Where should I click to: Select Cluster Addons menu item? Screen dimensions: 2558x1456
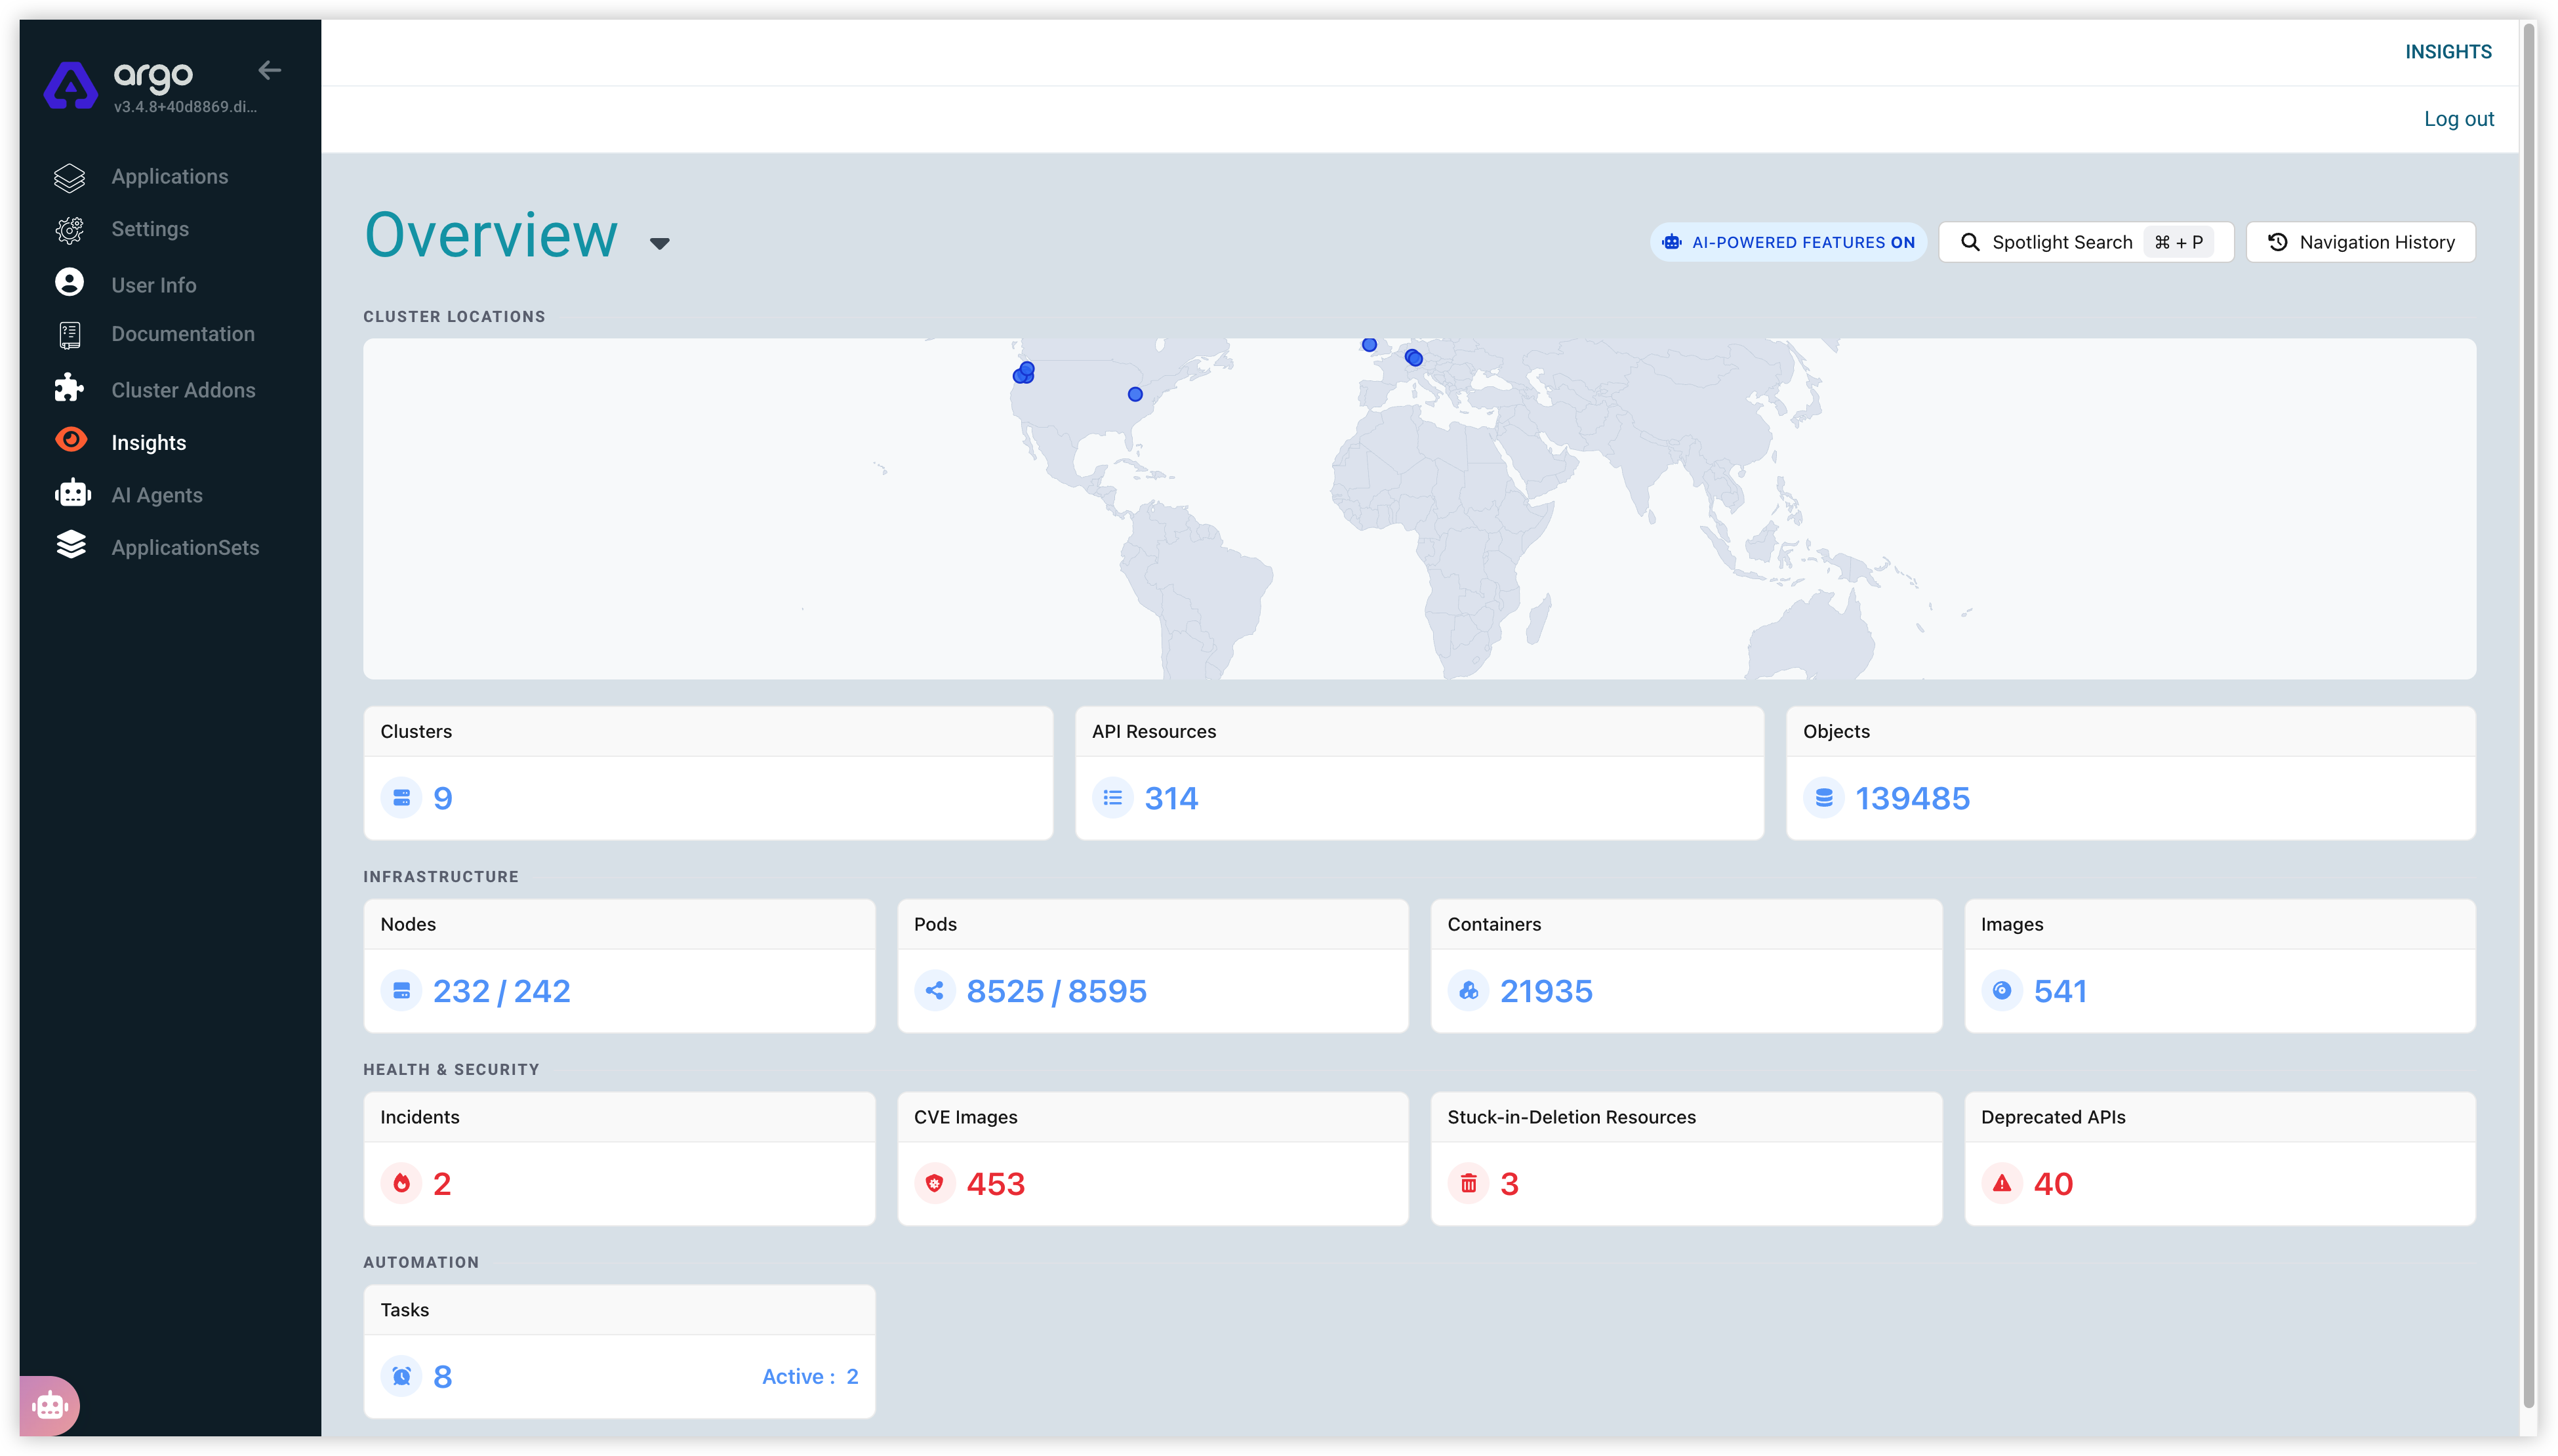click(x=183, y=390)
